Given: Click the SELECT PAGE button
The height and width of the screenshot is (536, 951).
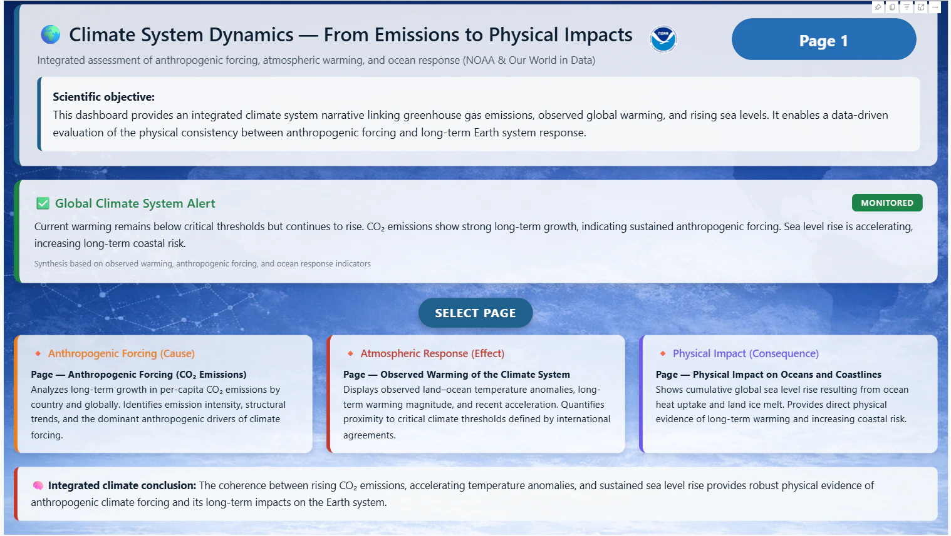Looking at the screenshot, I should (476, 313).
